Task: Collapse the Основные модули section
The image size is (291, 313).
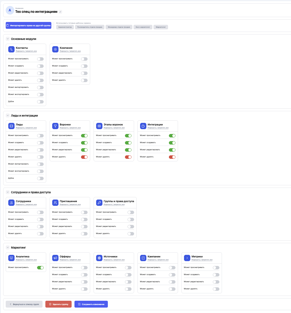Action: pyautogui.click(x=8, y=39)
